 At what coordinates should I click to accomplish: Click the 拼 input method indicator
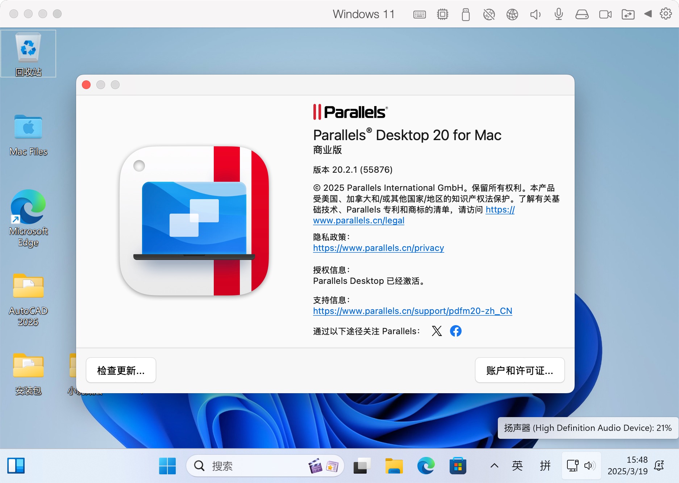[545, 466]
